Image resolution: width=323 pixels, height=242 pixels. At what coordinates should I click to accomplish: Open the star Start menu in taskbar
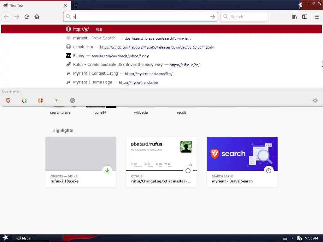[x=5, y=238]
